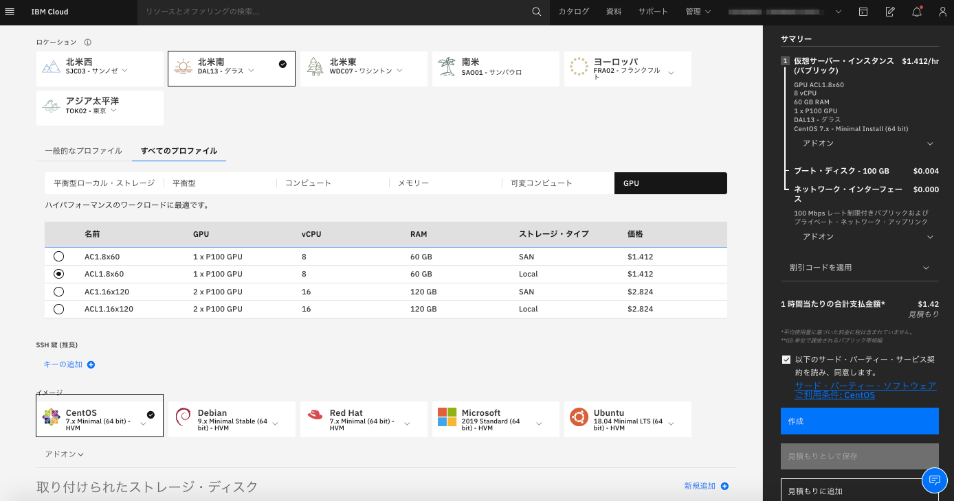Image resolution: width=954 pixels, height=501 pixels.
Task: Select the メモリー category tab
Action: [445, 183]
